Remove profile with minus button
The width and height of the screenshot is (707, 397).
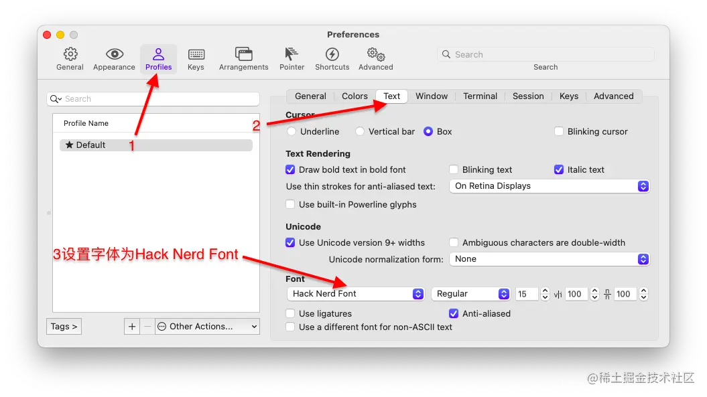tap(147, 326)
